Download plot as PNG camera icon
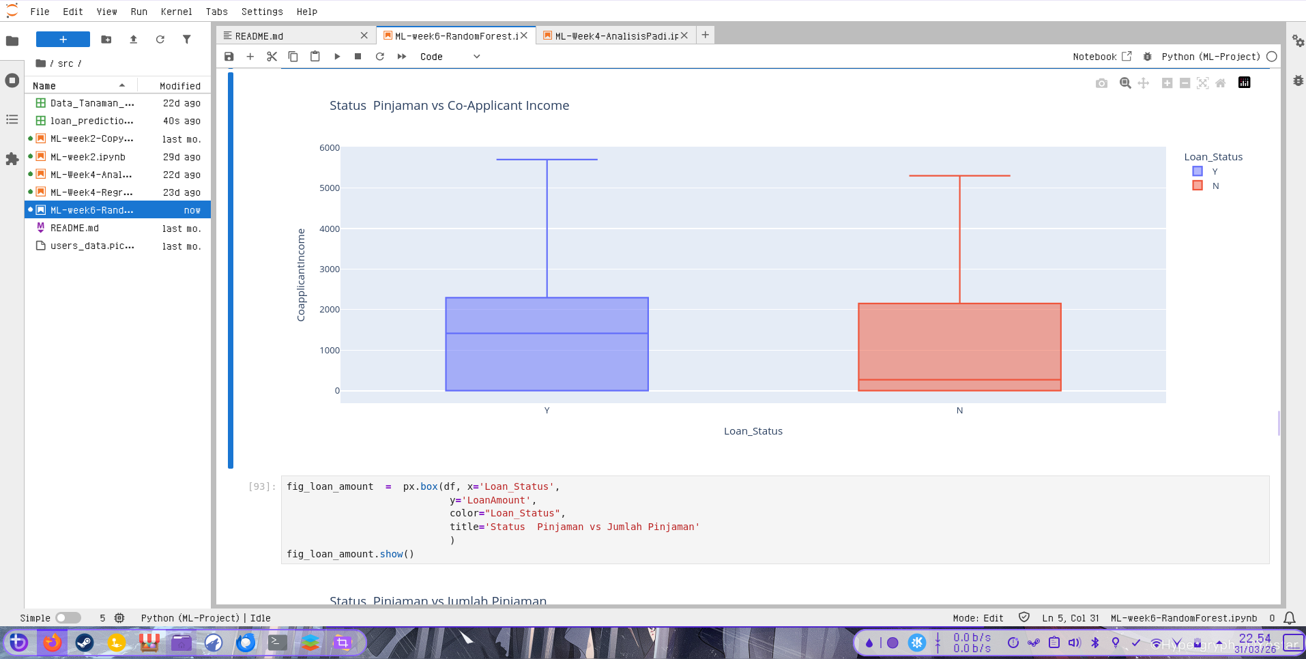The image size is (1306, 659). pyautogui.click(x=1101, y=83)
